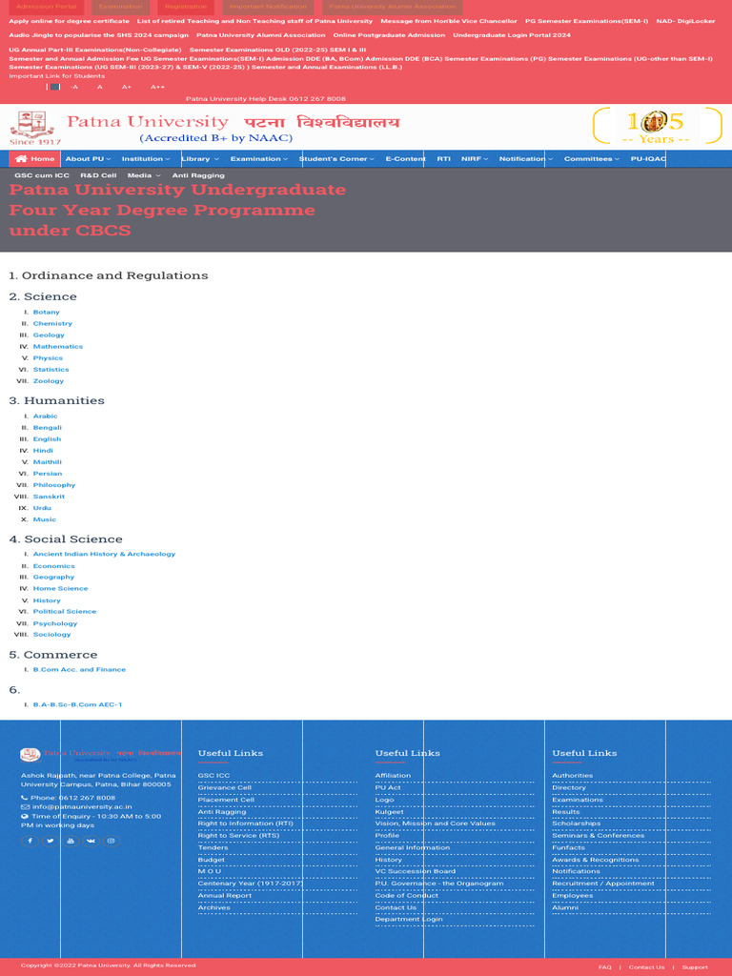Open RTI in navigation bar
This screenshot has height=976, width=732.
[x=444, y=159]
